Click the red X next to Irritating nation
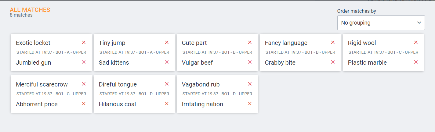Viewport: 435px width, 132px height. [x=250, y=104]
